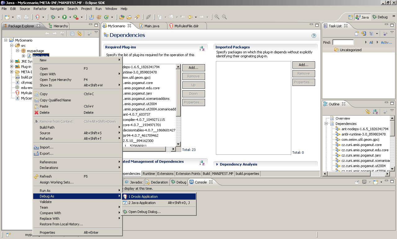Click the 'All' link in Task List
This screenshot has height=239, width=397.
pos(371,42)
